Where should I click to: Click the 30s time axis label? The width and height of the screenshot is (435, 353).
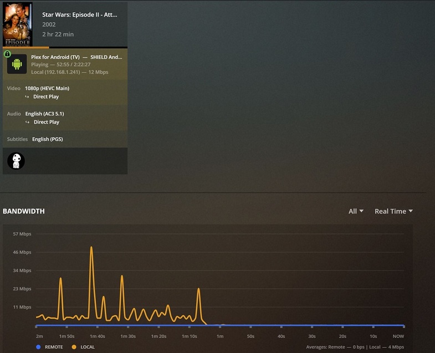(312, 336)
